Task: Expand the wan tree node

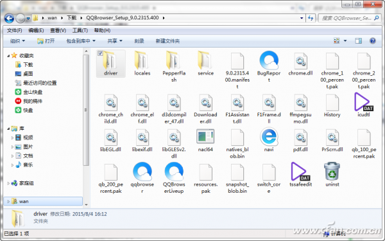Action: [8, 201]
